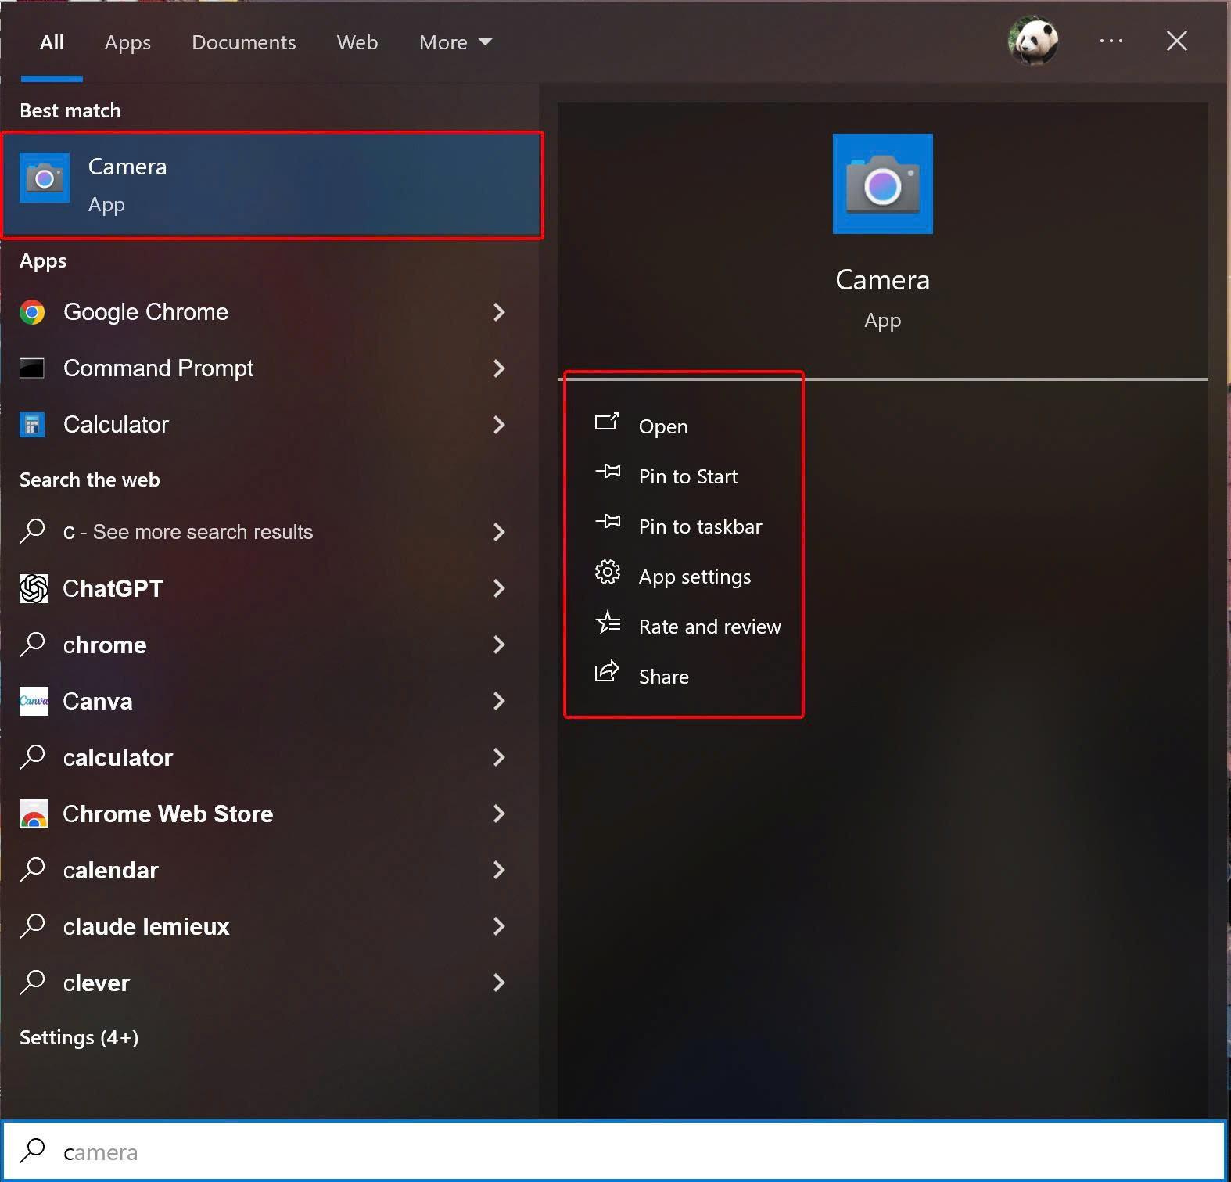Expand Command Prompt result chevron

(x=499, y=368)
